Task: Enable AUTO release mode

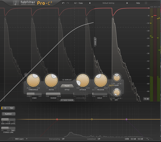Action: (x=94, y=90)
